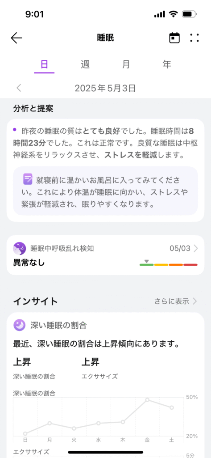
Task: Open the calendar date picker icon
Action: [174, 38]
